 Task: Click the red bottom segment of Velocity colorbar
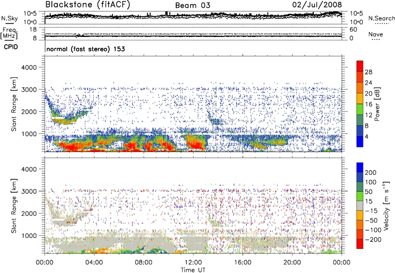[x=360, y=244]
